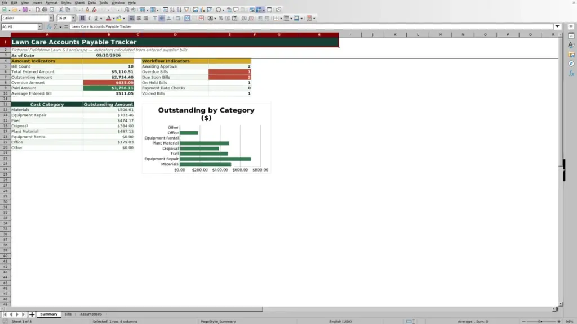Click the Sort Ascending icon
Screen dimensions: 577x324
tap(172, 10)
